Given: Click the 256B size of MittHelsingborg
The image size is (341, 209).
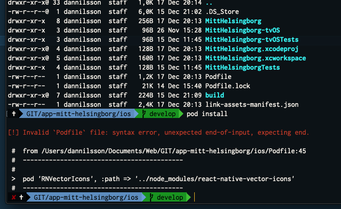Looking at the screenshot, I should [x=146, y=21].
